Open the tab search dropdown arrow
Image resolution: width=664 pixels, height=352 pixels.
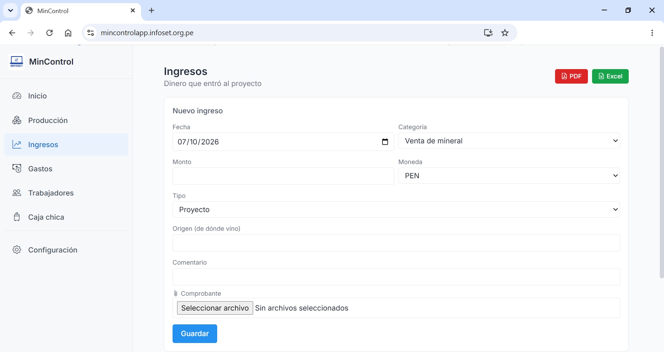tap(10, 10)
